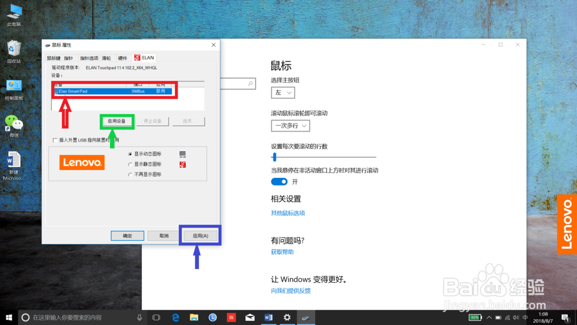
Task: Launch Microsoft Edge from the taskbar
Action: coord(175,317)
